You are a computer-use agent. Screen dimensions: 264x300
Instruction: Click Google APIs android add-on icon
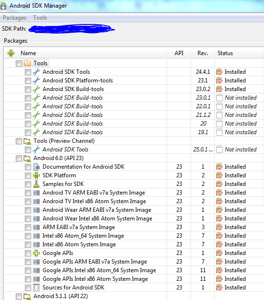[x=36, y=253]
